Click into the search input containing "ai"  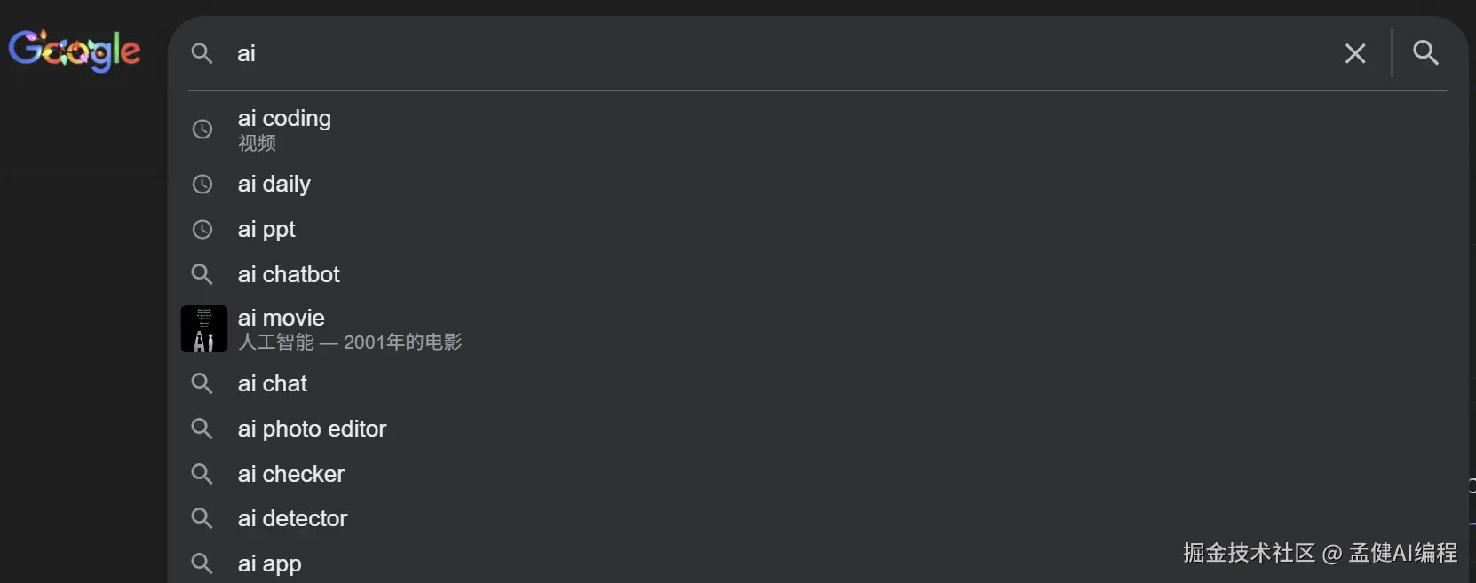click(x=710, y=53)
